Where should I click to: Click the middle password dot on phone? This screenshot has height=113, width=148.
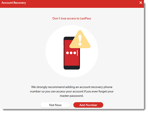71,53
